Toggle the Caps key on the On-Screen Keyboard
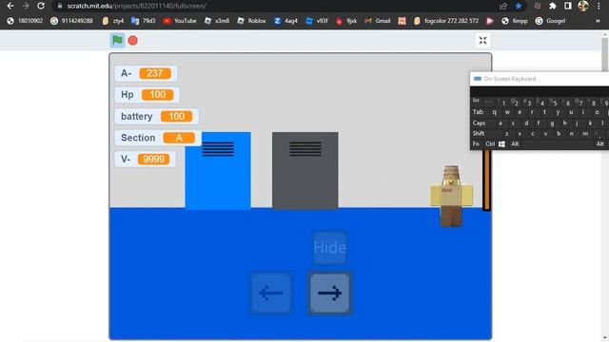This screenshot has width=609, height=342. 480,123
